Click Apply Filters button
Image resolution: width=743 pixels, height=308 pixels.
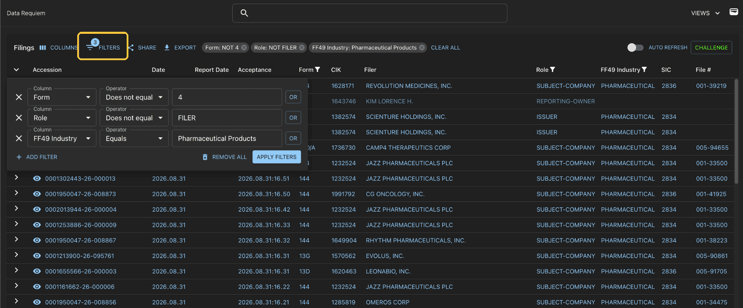coord(277,157)
